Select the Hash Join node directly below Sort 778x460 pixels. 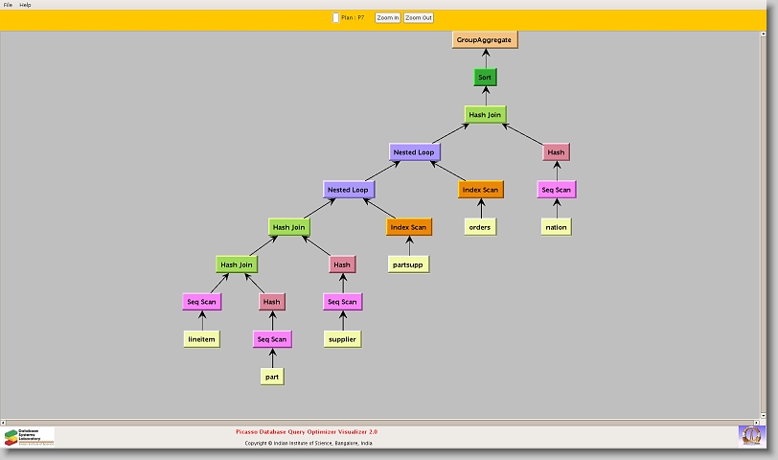click(x=485, y=115)
